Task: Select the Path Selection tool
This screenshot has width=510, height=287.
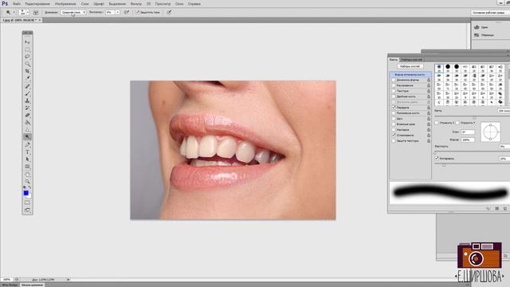Action: (x=27, y=159)
